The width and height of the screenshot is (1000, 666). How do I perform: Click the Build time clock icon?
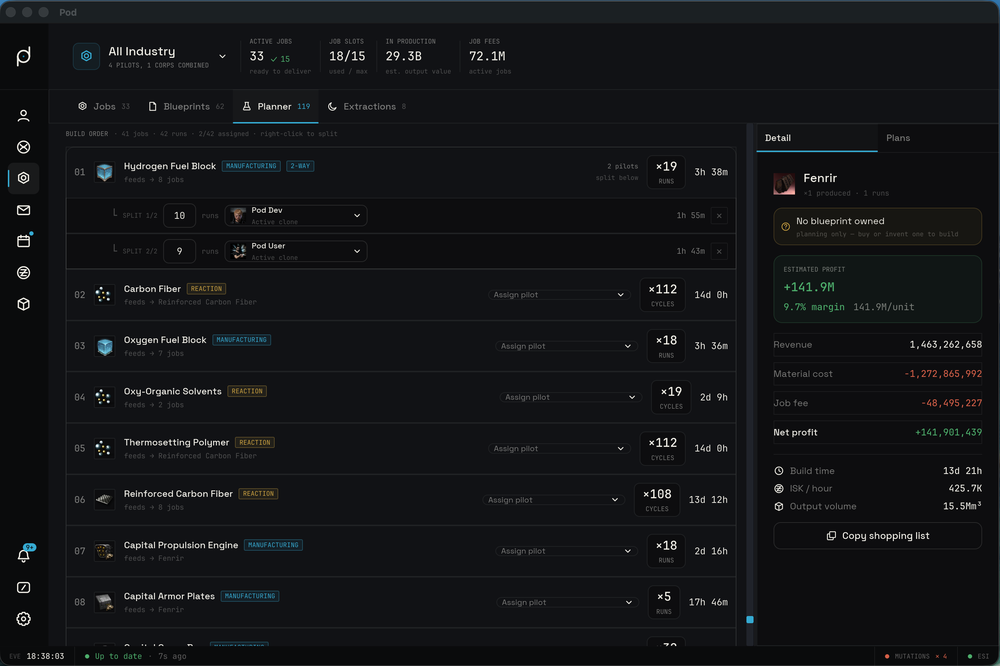(779, 471)
